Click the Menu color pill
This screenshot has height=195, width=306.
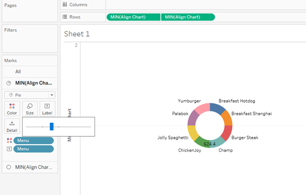33,141
